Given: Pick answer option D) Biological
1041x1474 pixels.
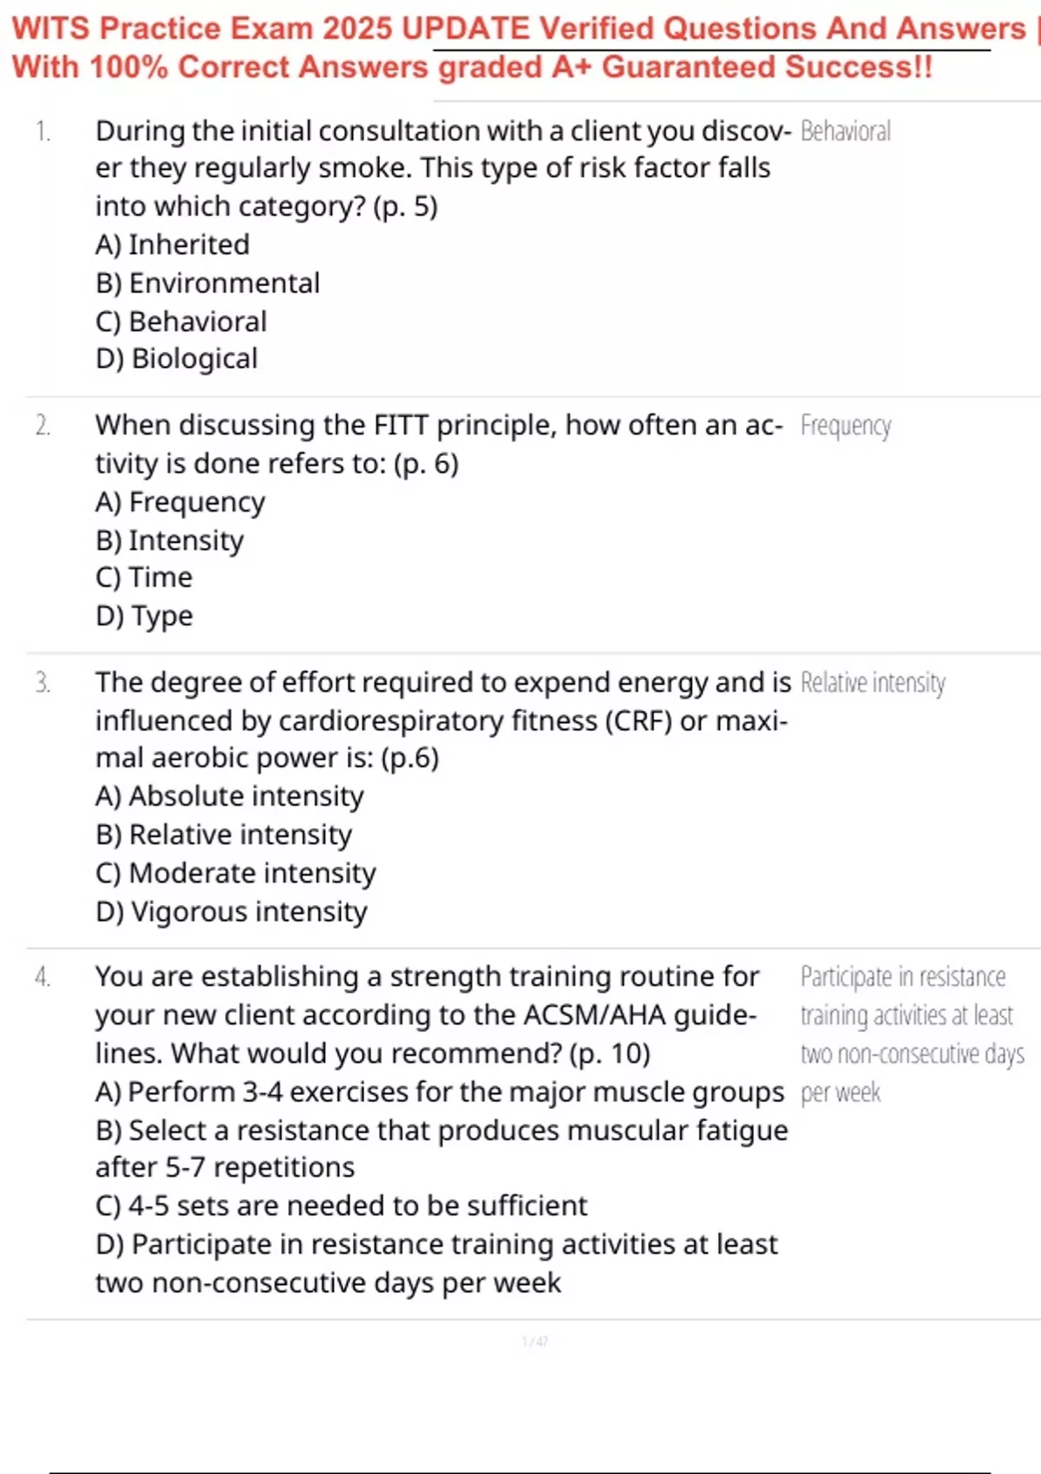Looking at the screenshot, I should [x=177, y=359].
